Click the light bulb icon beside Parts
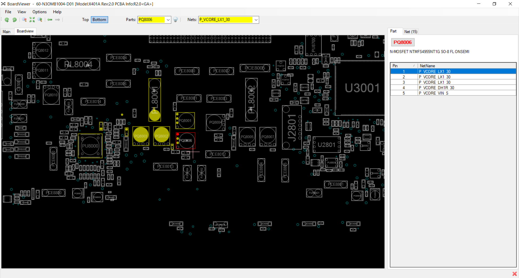Viewport: 519px width, 278px height. 175,20
